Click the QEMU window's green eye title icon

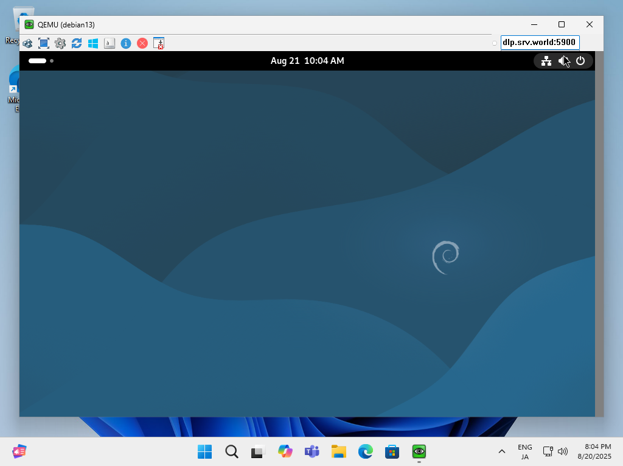pyautogui.click(x=29, y=24)
